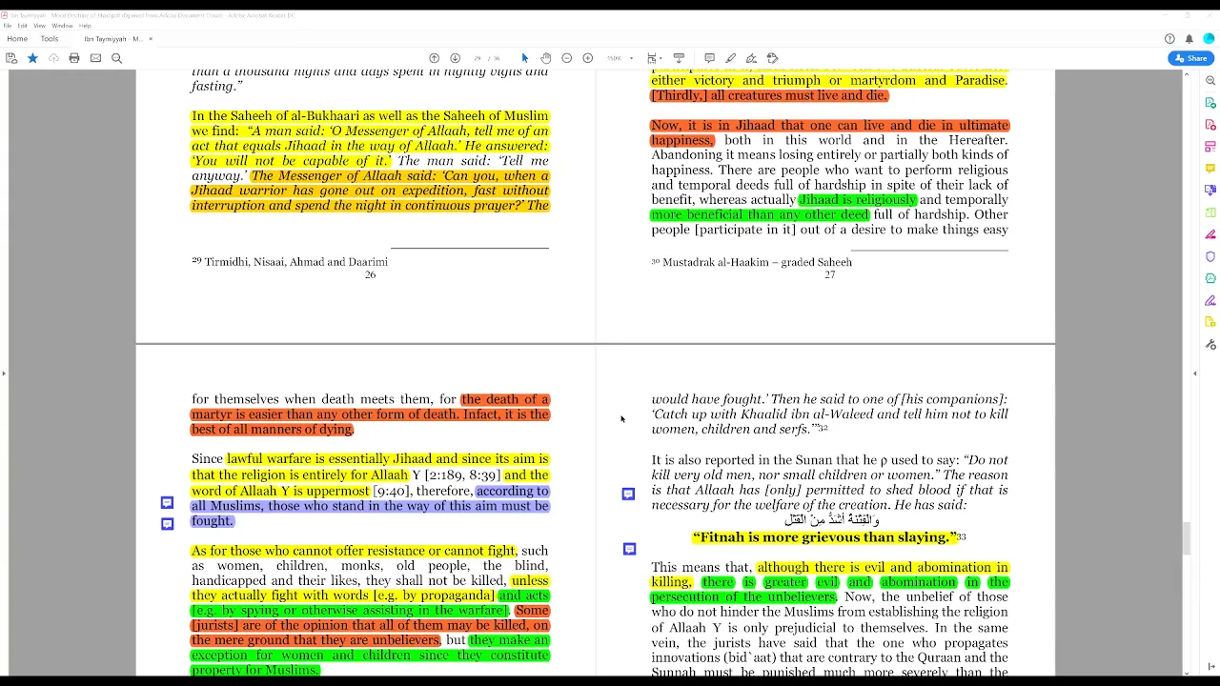The width and height of the screenshot is (1220, 686).
Task: Click the Help question mark icon
Action: pos(1169,39)
